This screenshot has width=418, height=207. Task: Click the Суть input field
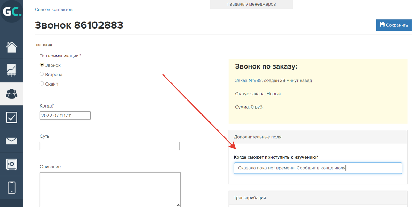[109, 146]
